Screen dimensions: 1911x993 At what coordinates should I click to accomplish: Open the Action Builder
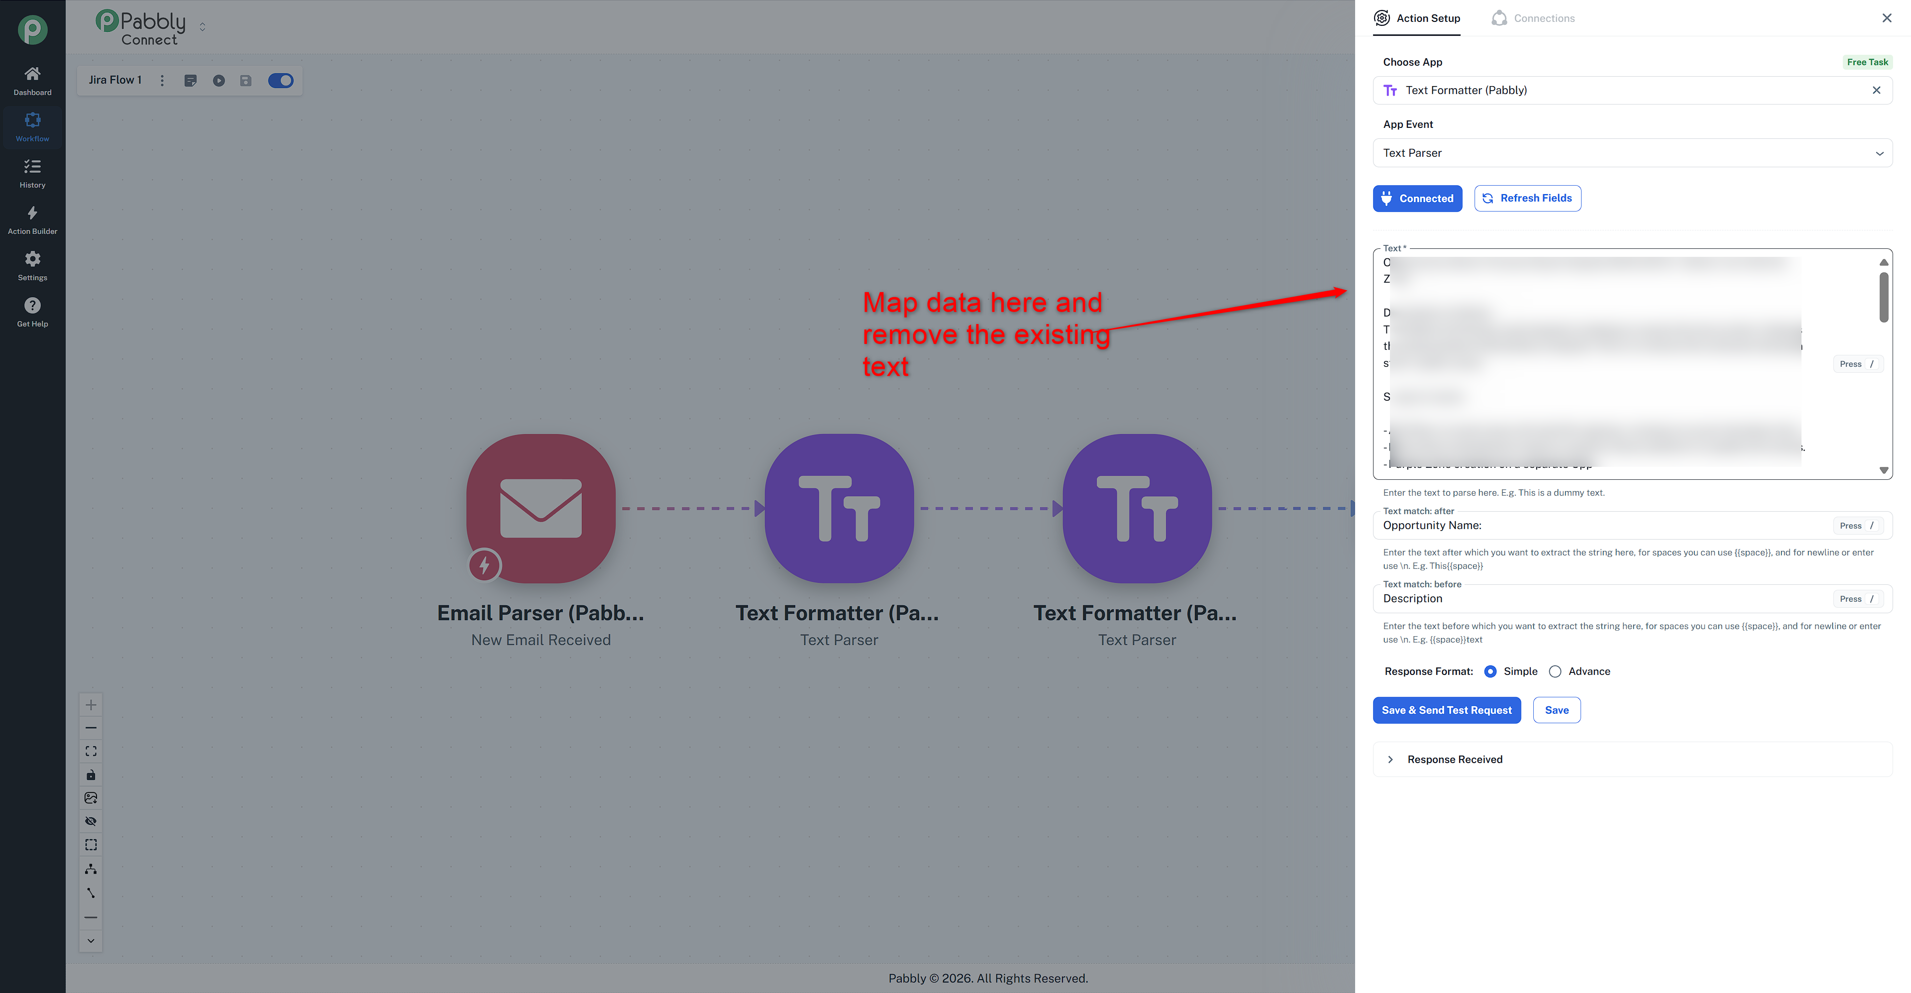pyautogui.click(x=33, y=220)
